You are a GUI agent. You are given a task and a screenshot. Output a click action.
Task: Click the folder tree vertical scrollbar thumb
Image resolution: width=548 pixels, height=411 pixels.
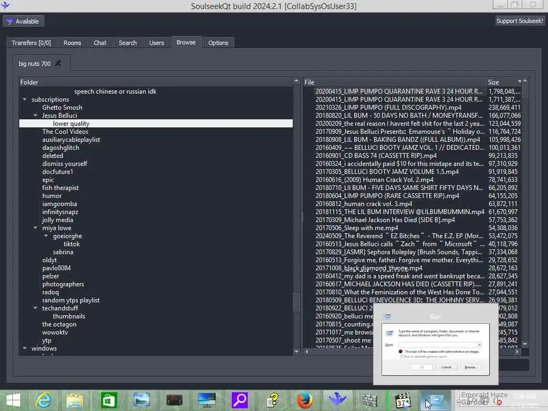[296, 301]
